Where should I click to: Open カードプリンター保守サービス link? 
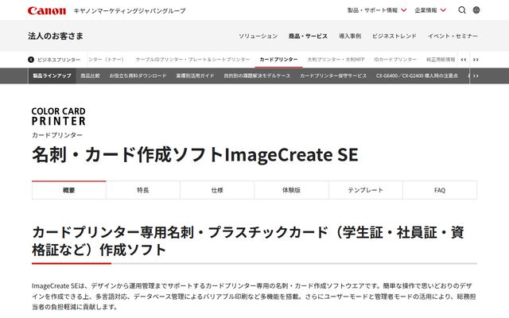333,76
